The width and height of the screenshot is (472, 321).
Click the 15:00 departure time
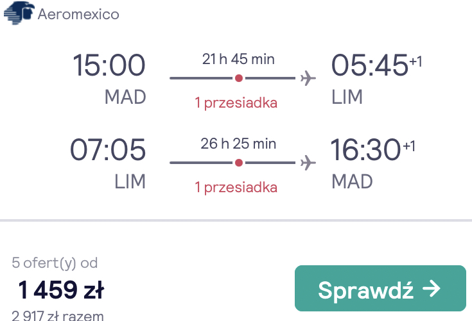[109, 65]
